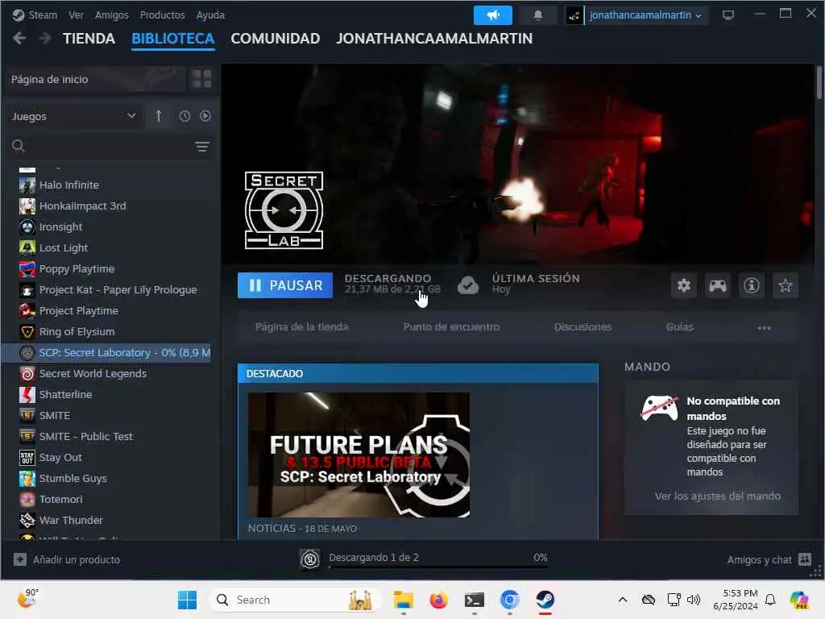The image size is (825, 619).
Task: Click the Descargando 1 de 2 progress bar
Action: pyautogui.click(x=438, y=567)
